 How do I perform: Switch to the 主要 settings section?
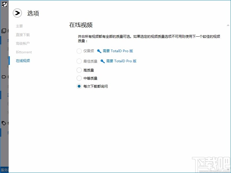tap(19, 26)
